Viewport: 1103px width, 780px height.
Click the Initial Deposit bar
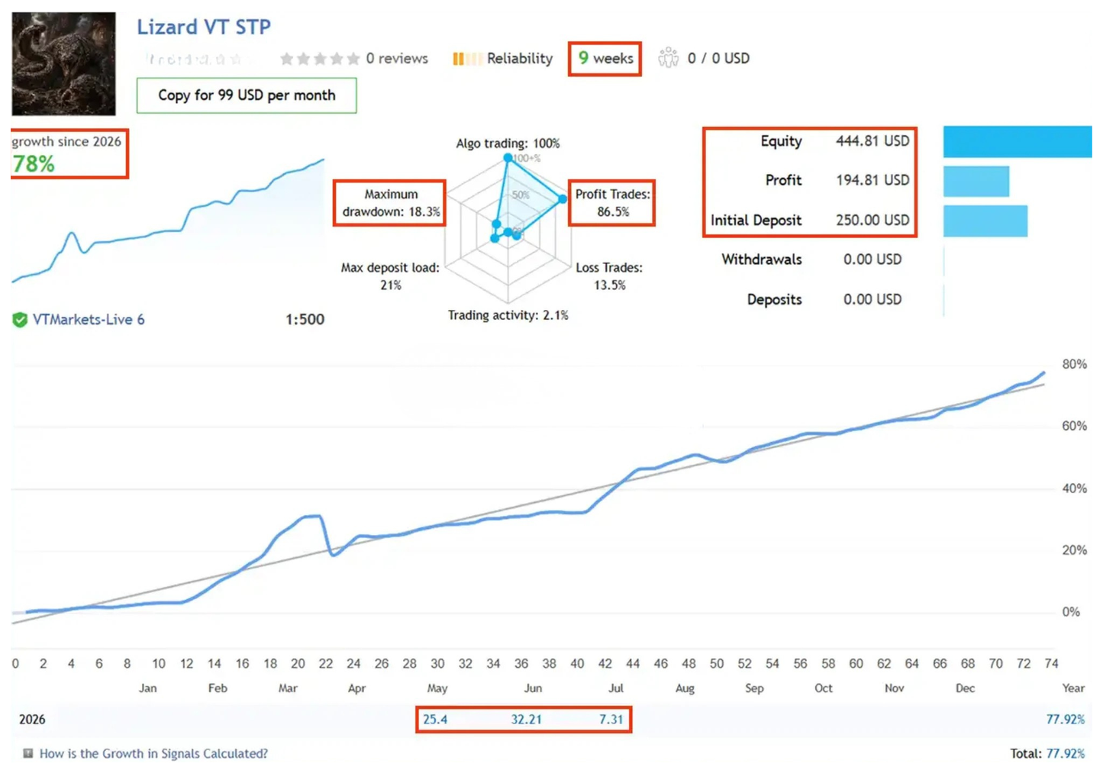click(985, 221)
